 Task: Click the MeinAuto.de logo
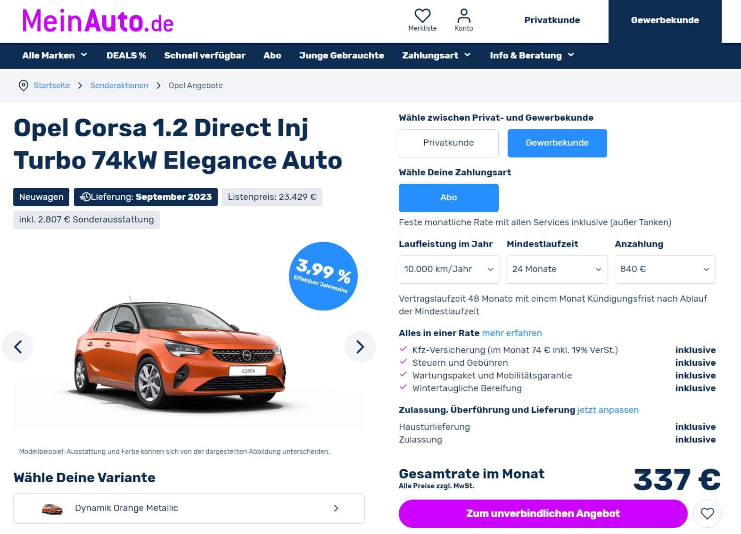pyautogui.click(x=98, y=21)
